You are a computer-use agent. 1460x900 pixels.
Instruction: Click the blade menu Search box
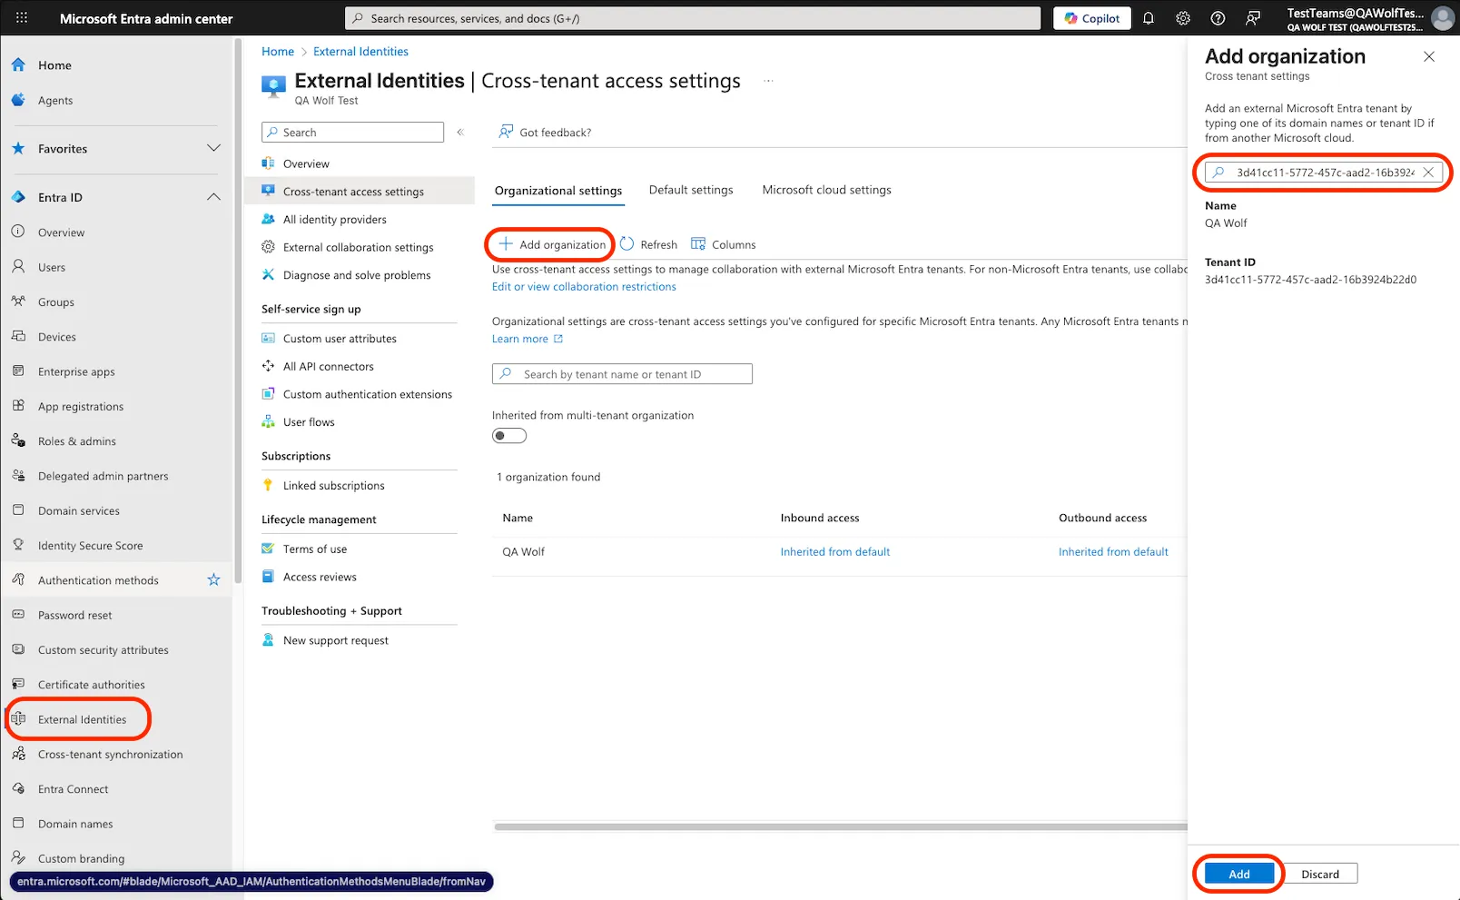(353, 133)
